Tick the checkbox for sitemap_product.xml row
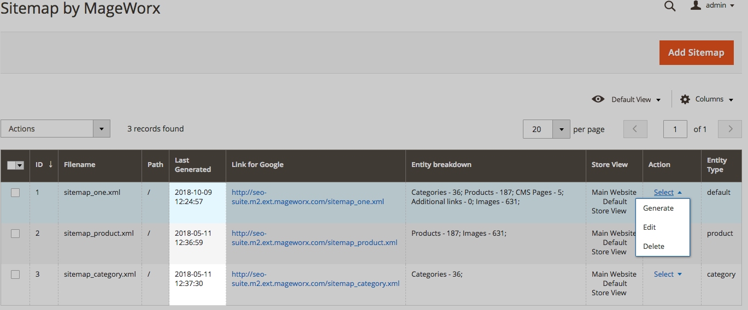The width and height of the screenshot is (748, 310). click(x=15, y=234)
